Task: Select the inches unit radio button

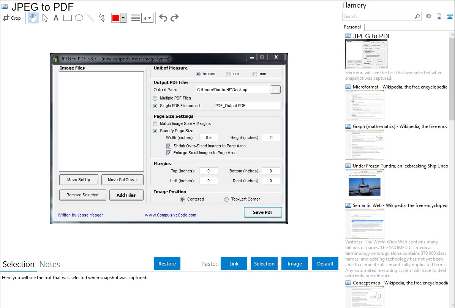Action: [x=198, y=74]
